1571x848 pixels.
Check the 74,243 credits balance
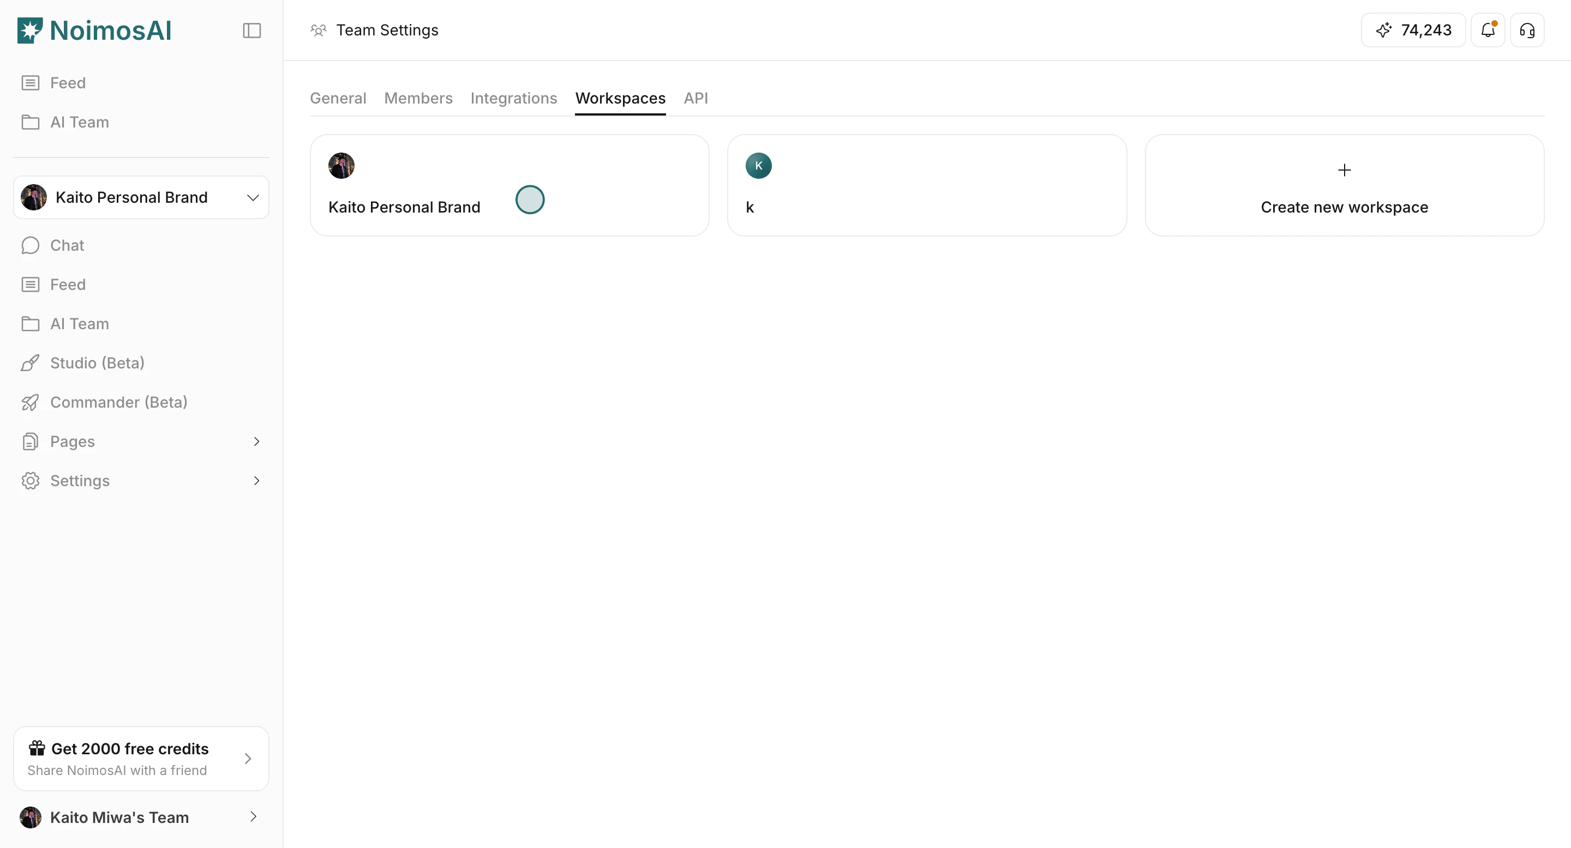1412,30
